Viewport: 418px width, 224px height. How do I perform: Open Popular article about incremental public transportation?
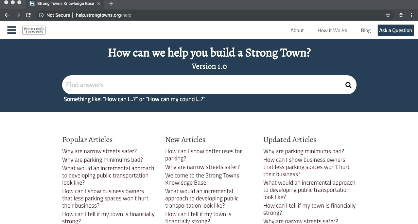click(x=108, y=175)
